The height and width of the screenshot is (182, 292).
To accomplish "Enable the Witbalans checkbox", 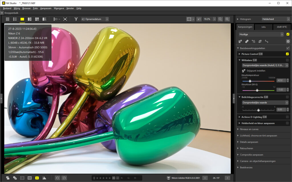I will point(287,60).
